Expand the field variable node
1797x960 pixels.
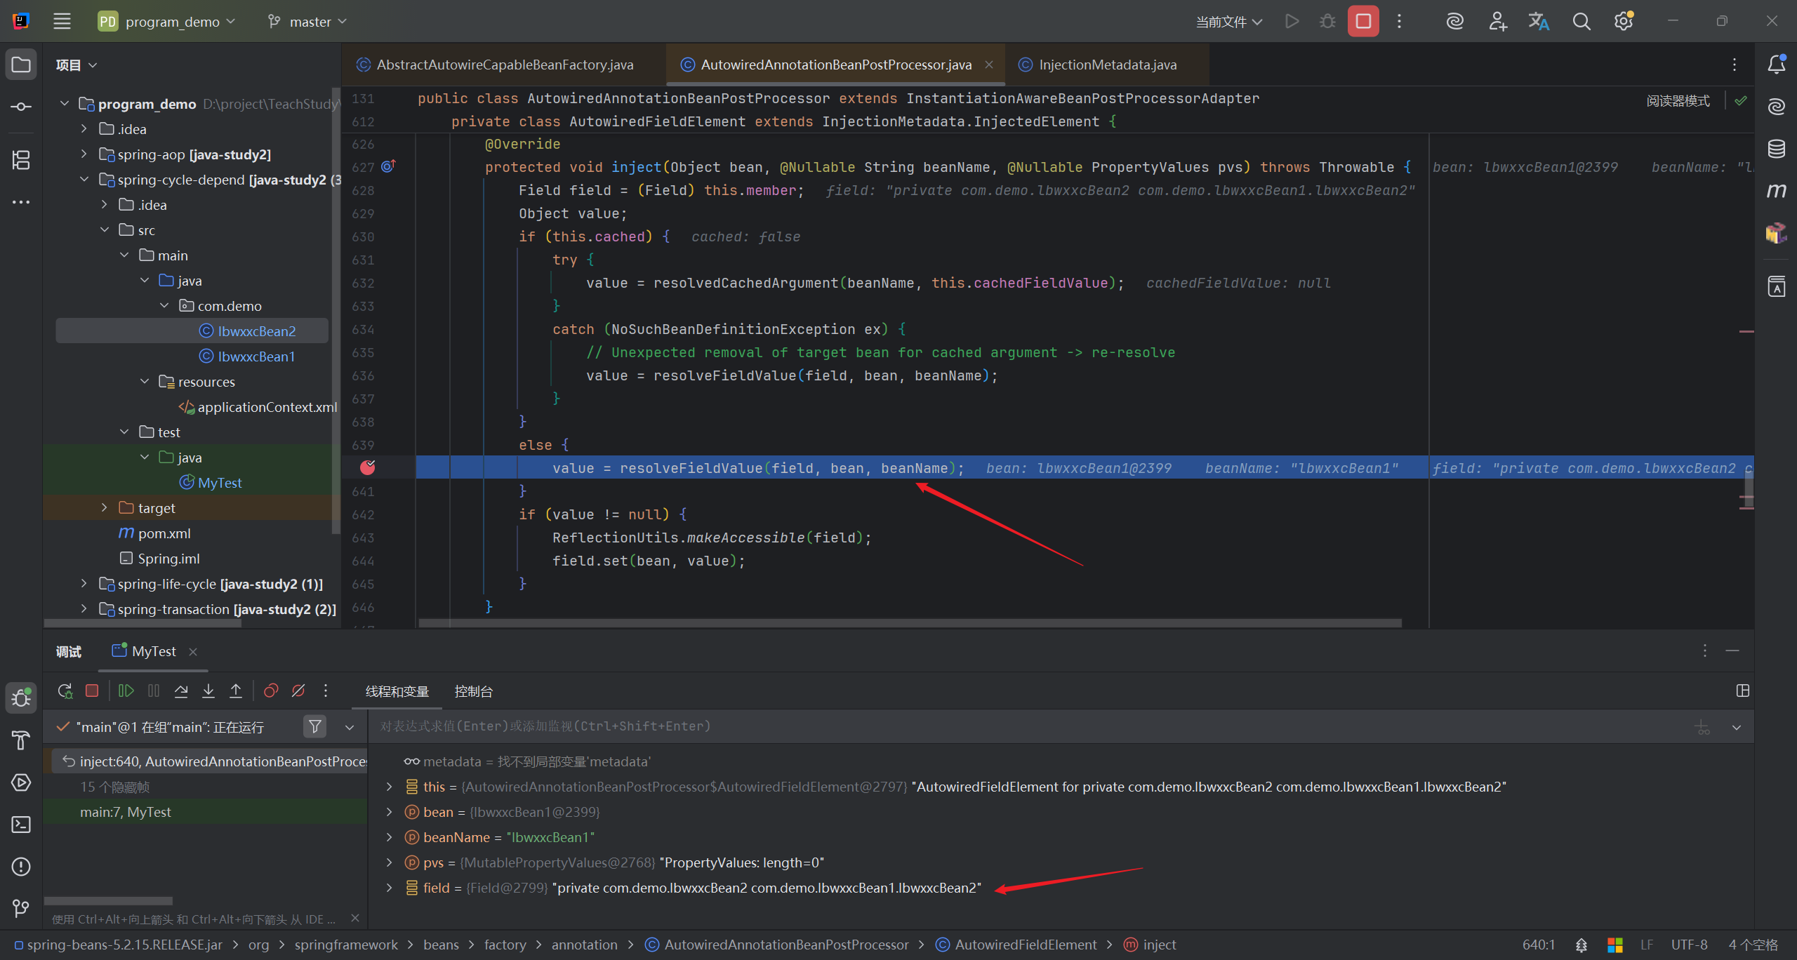click(390, 888)
